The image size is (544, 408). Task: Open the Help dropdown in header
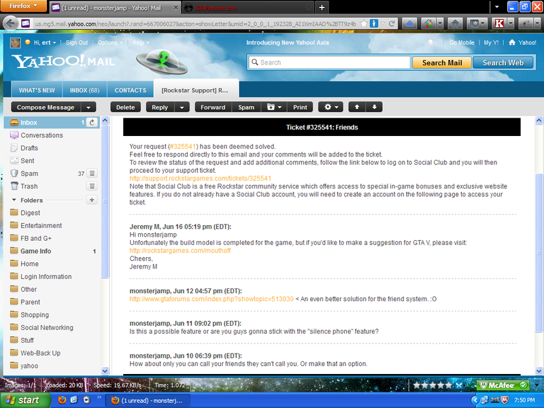pos(141,42)
